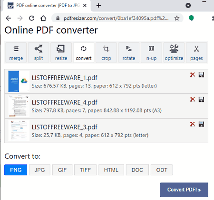Image resolution: width=214 pixels, height=200 pixels.
Task: Select the LISTOFFREEWARE_3.pdf file name
Action: coord(65,127)
